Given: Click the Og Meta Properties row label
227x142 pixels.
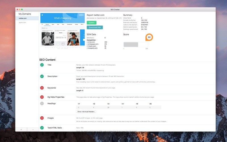Looking at the screenshot, I should pyautogui.click(x=56, y=97).
